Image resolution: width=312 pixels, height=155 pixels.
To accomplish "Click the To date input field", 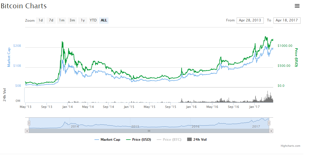I will click(x=287, y=20).
